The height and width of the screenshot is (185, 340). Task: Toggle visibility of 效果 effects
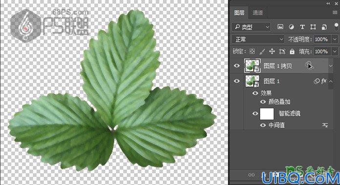pos(255,93)
